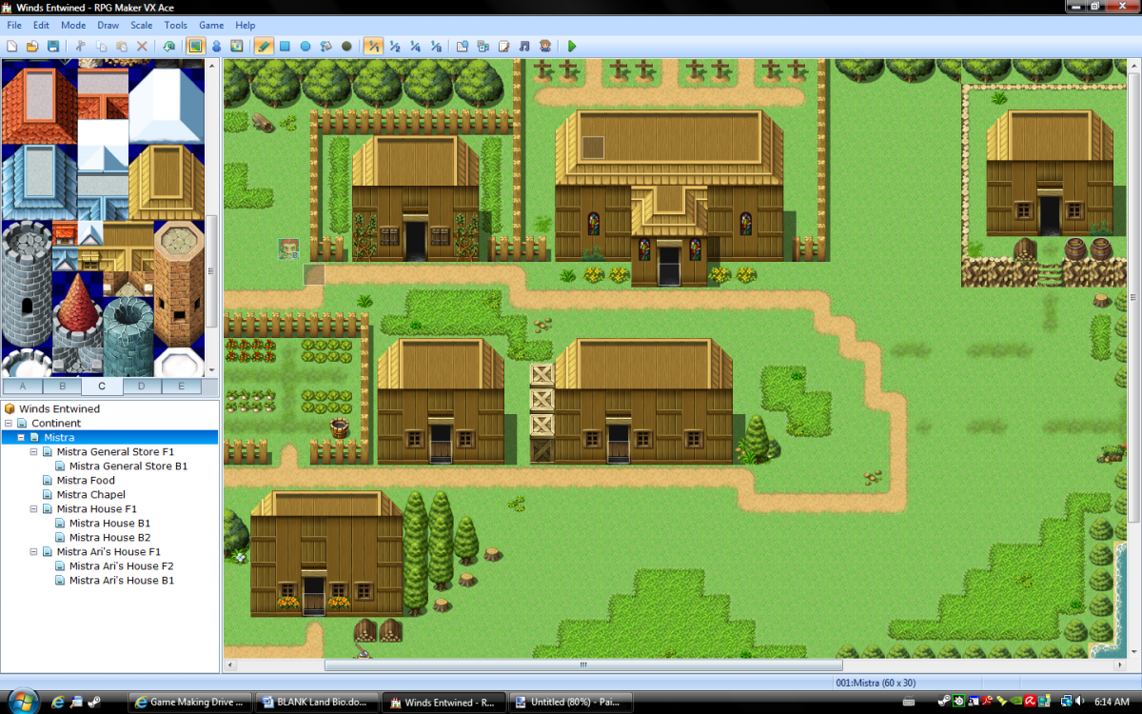This screenshot has height=714, width=1142.
Task: Collapse the Mistra map node
Action: point(22,438)
